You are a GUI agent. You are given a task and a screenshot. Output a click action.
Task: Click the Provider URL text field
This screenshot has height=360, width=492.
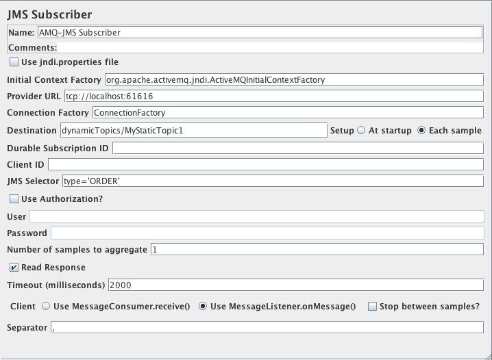273,96
